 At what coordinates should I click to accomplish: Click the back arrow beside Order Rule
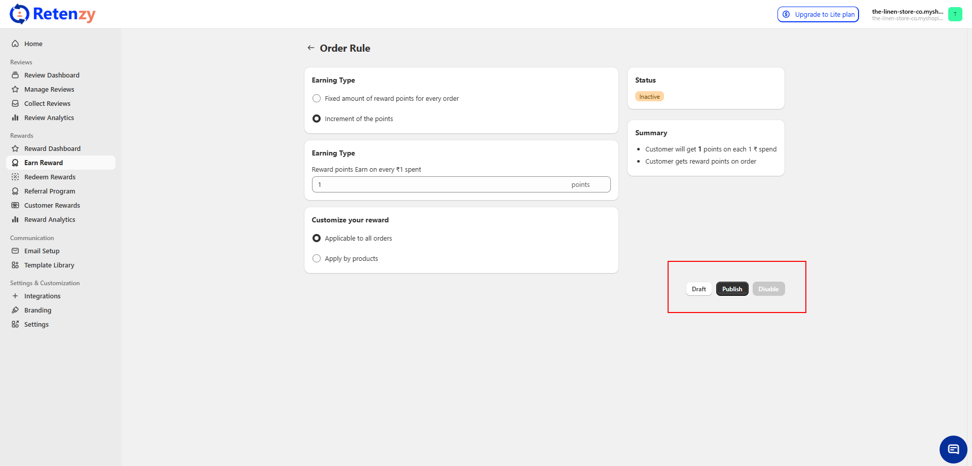tap(310, 48)
